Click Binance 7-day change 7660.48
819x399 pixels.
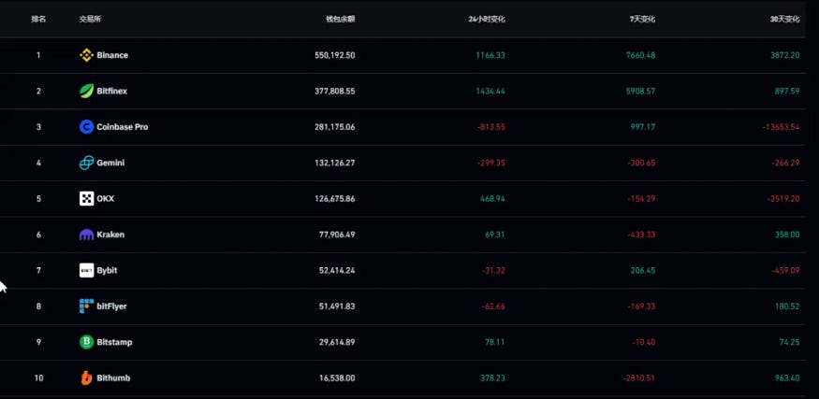pos(640,55)
